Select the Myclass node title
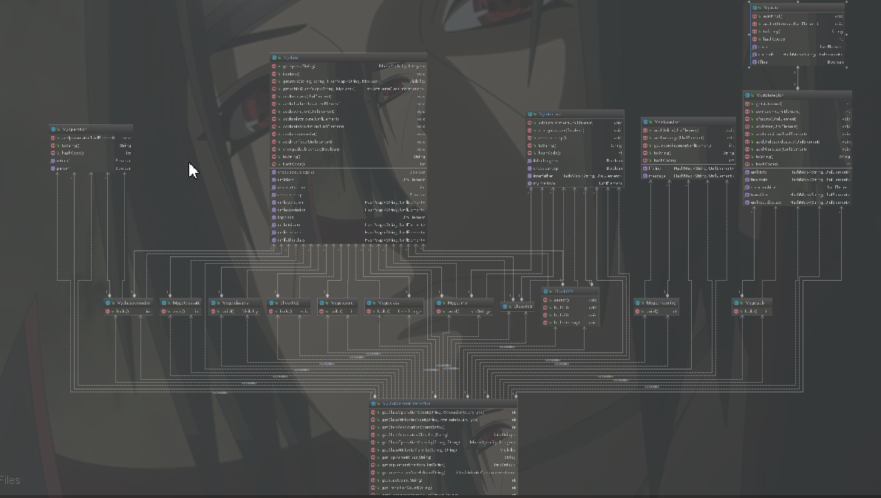Viewport: 881px width, 498px height. (291, 58)
